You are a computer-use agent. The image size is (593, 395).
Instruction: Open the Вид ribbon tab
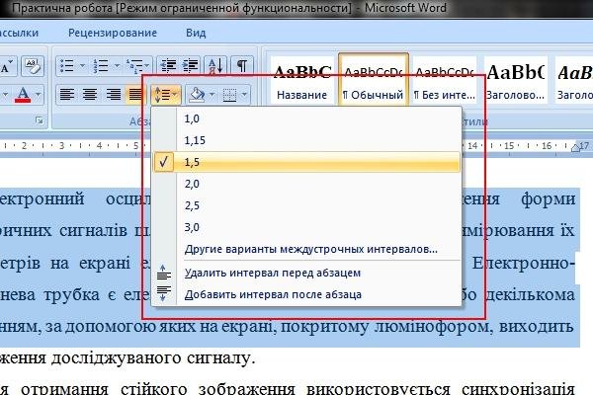tap(196, 33)
